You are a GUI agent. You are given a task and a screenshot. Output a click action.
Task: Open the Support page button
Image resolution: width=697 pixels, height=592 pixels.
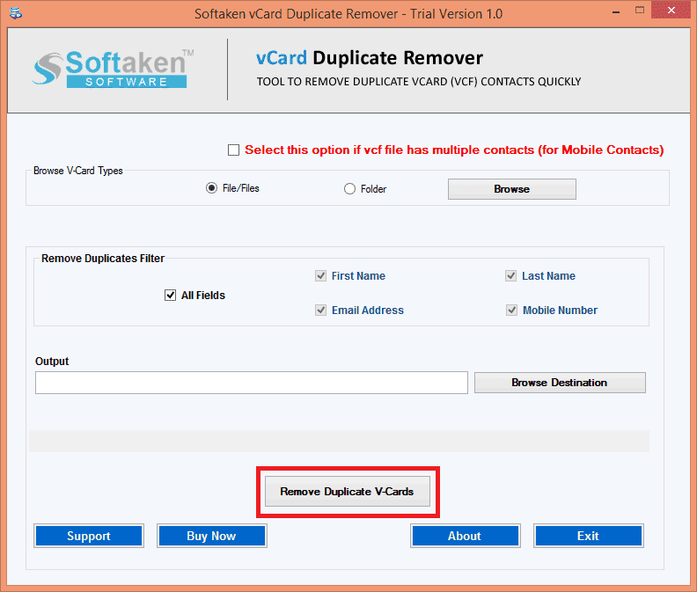coord(89,536)
